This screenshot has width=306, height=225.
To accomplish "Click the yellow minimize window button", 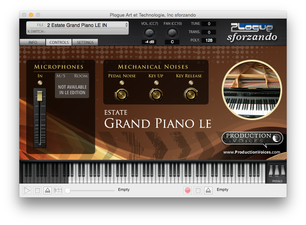I will point(31,15).
